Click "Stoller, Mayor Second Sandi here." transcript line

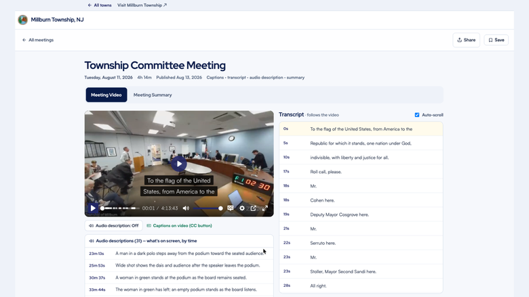pyautogui.click(x=361, y=271)
